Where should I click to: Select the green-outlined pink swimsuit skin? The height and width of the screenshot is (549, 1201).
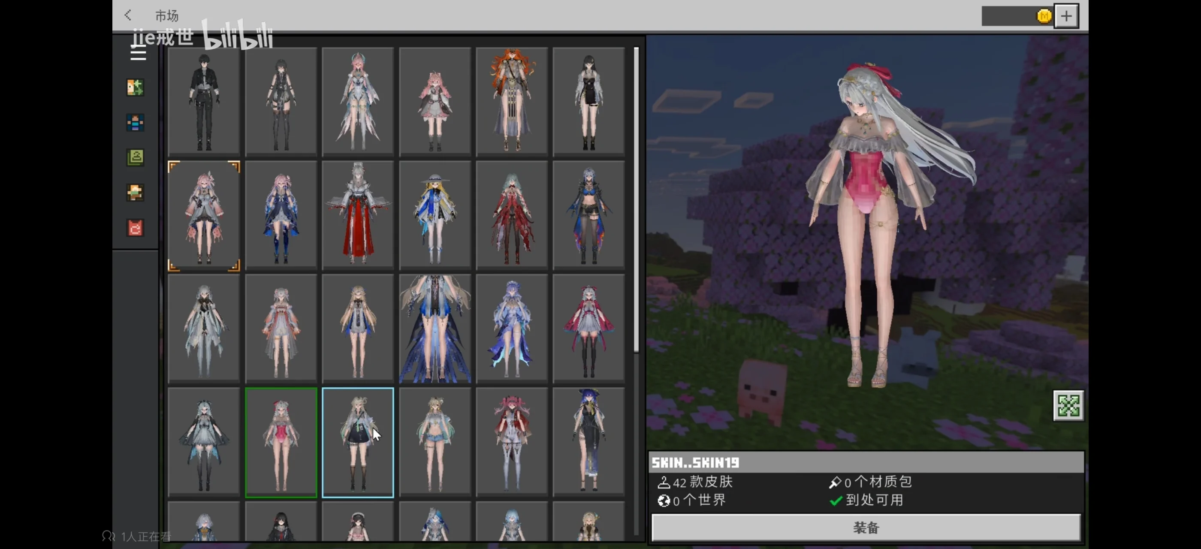[x=281, y=443]
